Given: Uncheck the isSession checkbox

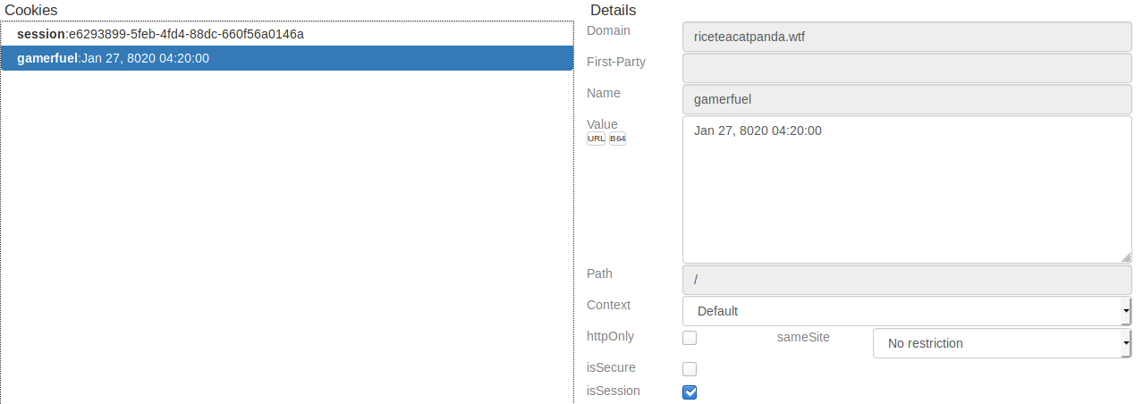Looking at the screenshot, I should (x=690, y=392).
